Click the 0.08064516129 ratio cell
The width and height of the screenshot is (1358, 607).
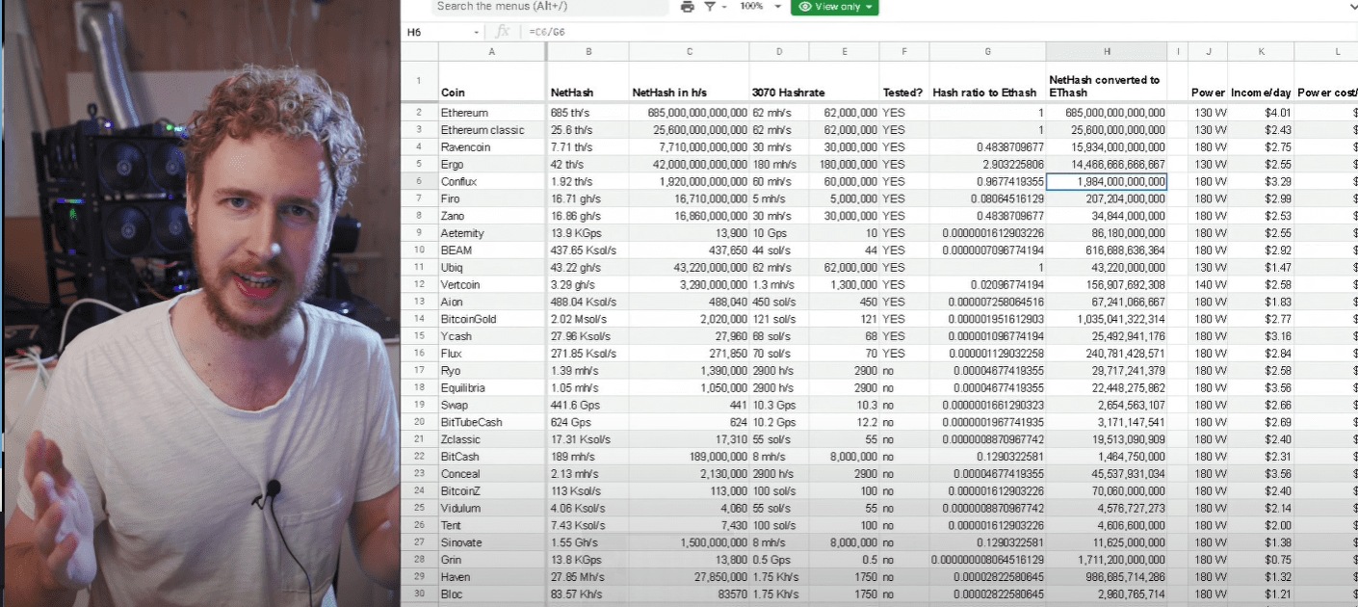987,198
